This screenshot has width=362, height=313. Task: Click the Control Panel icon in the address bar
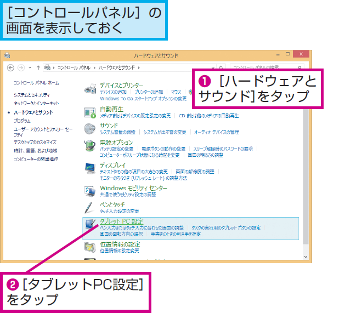[x=47, y=67]
